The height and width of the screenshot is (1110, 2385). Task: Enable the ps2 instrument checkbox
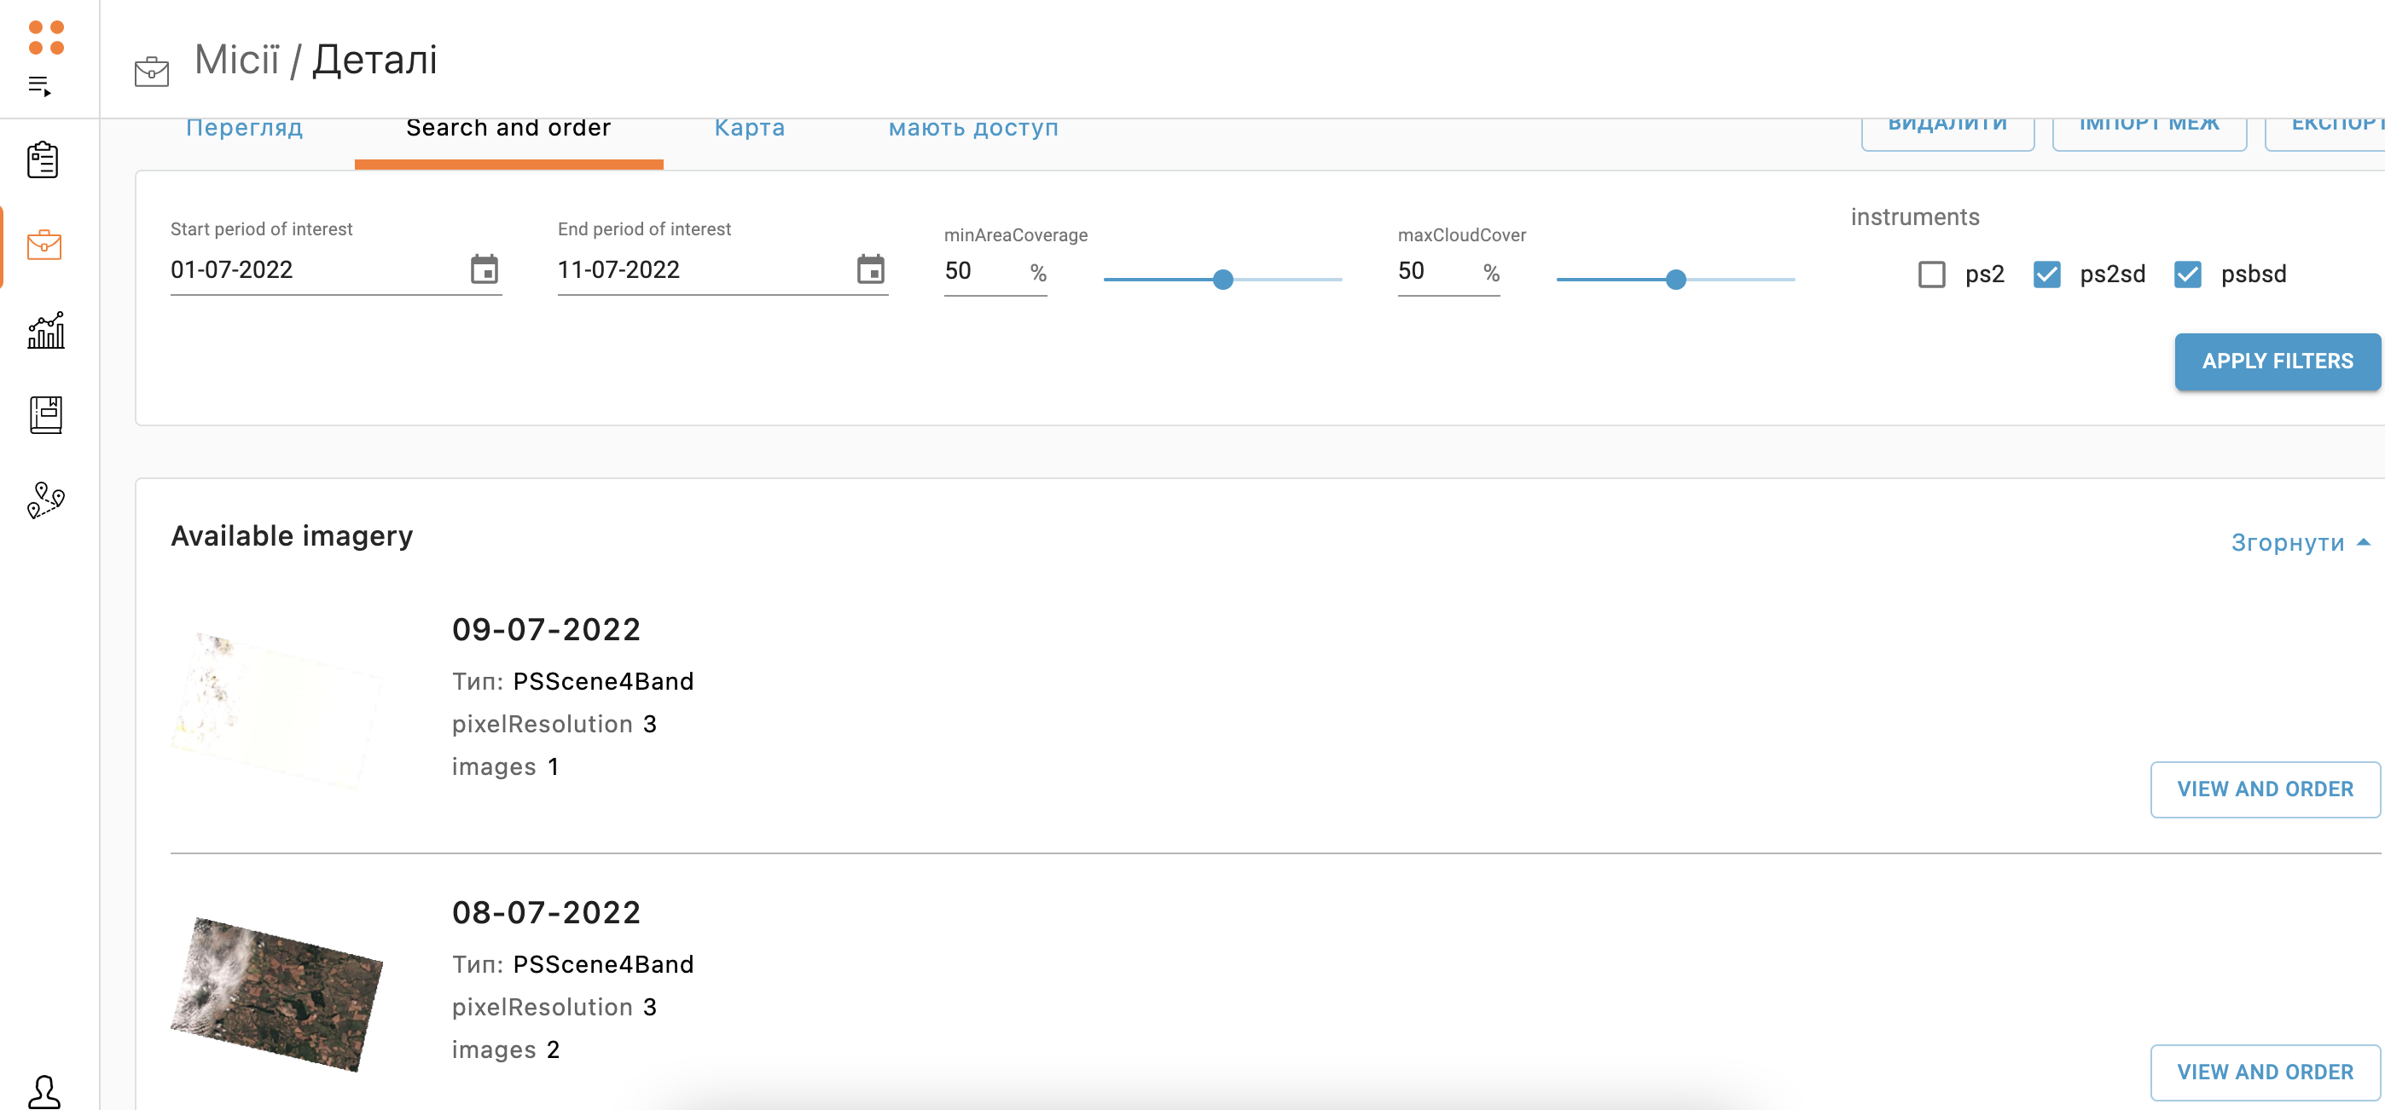point(1931,274)
